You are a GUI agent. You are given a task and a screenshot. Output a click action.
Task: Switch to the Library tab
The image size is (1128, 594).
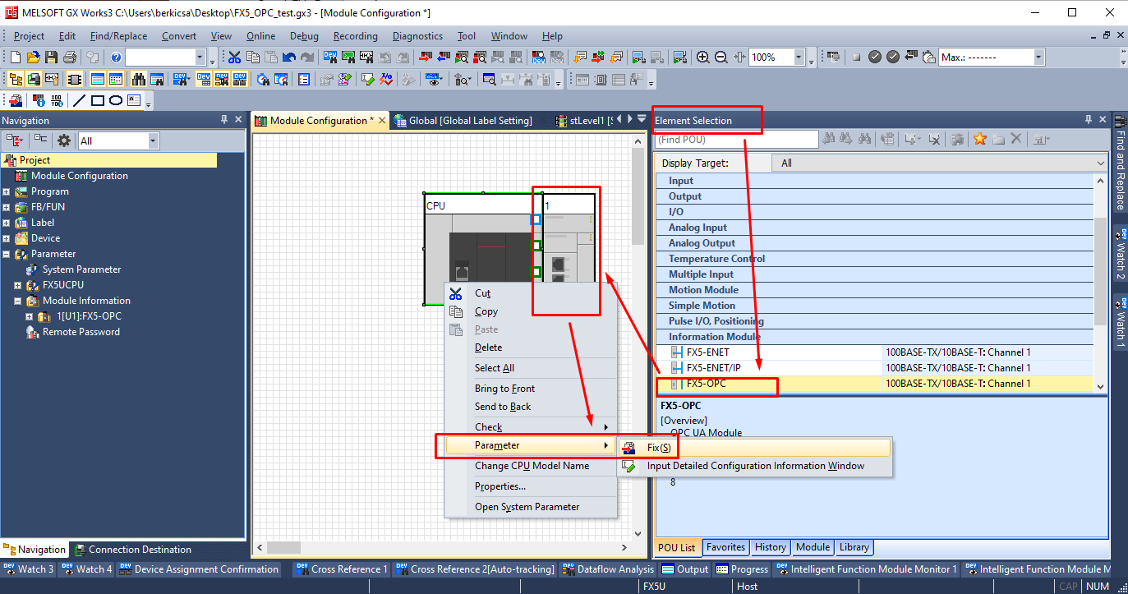point(854,547)
